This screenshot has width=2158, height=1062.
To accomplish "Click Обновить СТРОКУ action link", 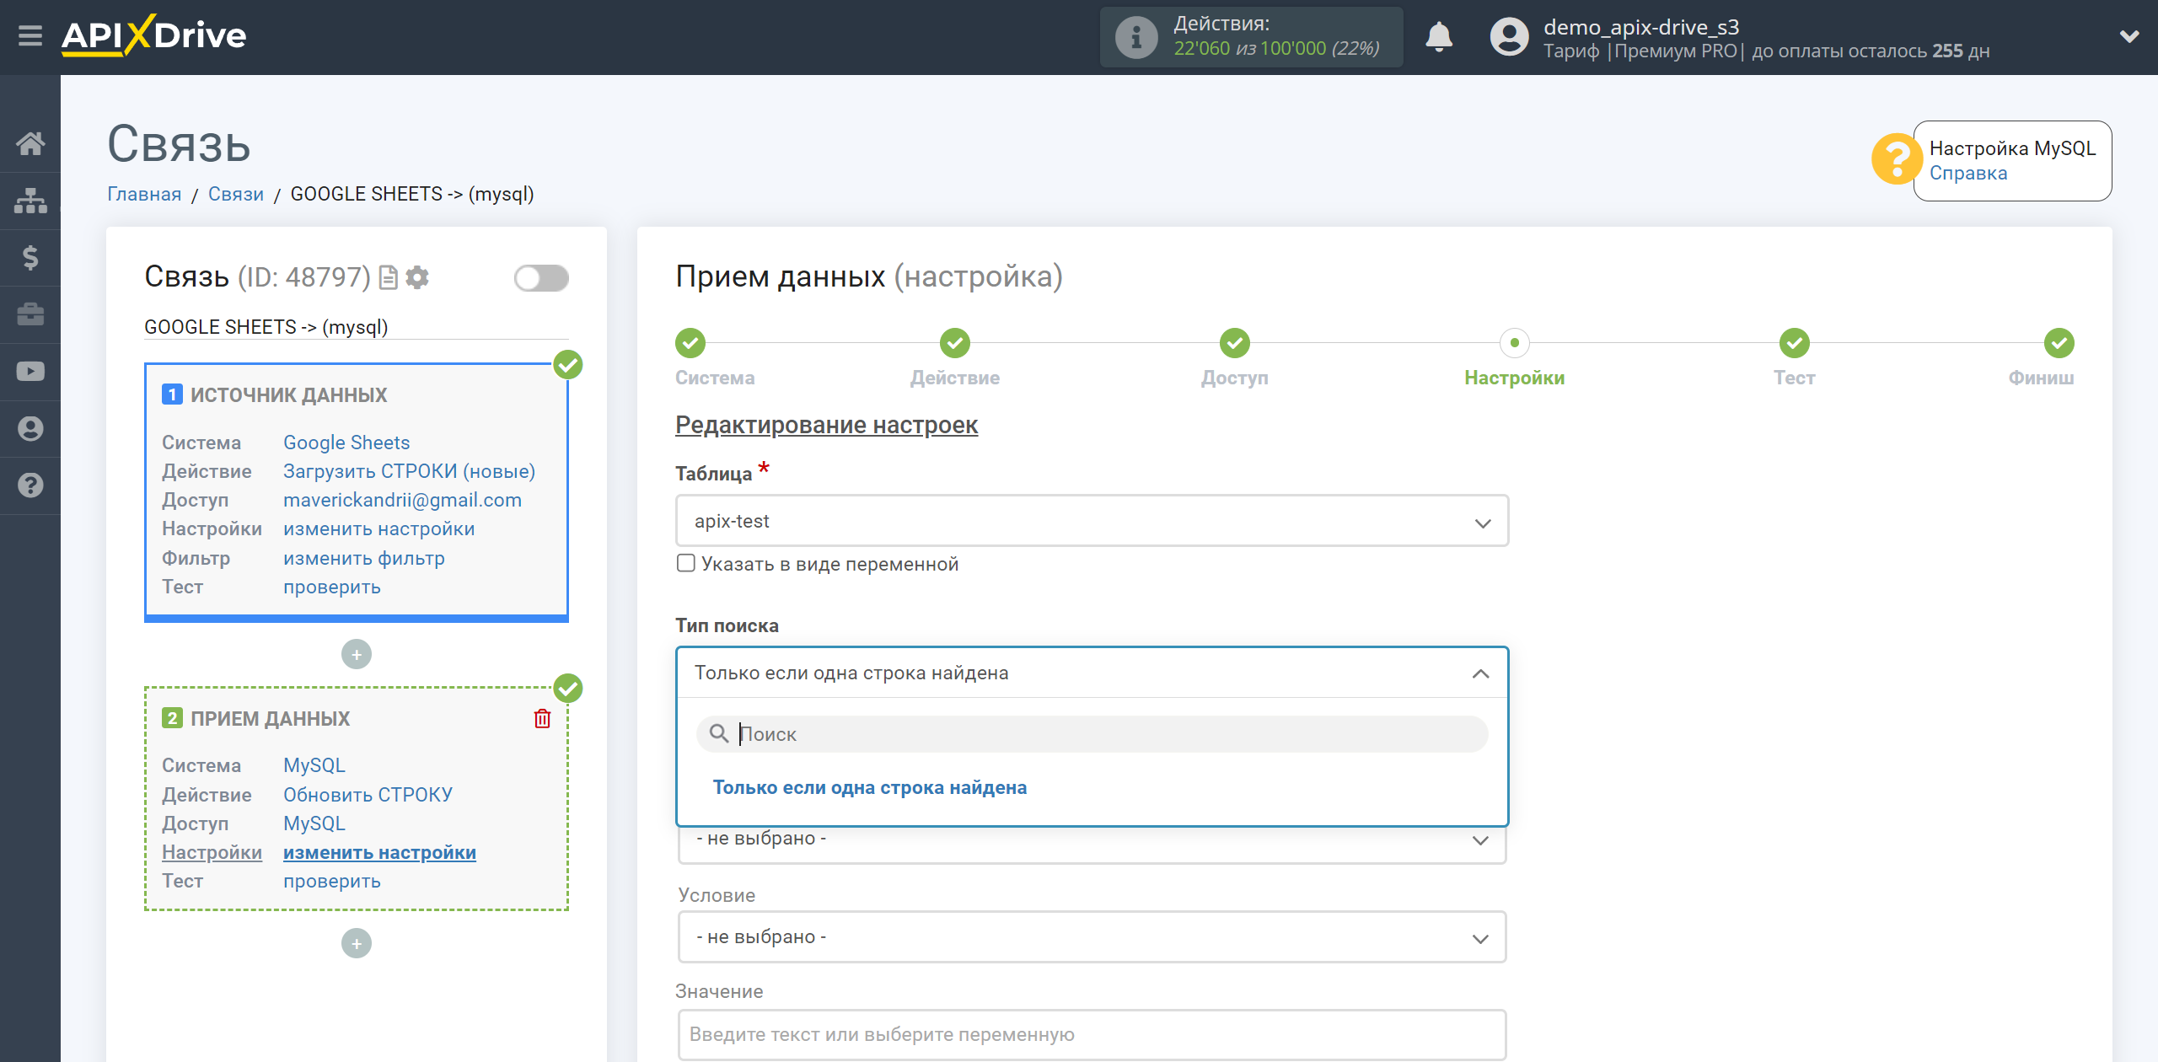I will coord(368,795).
